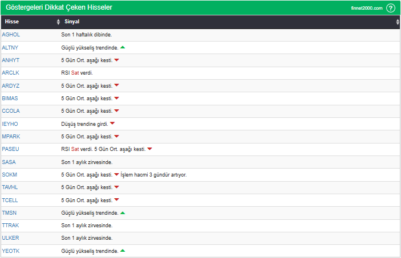This screenshot has width=401, height=258.
Task: Click green up arrow in YEOTK row
Action: coord(123,251)
